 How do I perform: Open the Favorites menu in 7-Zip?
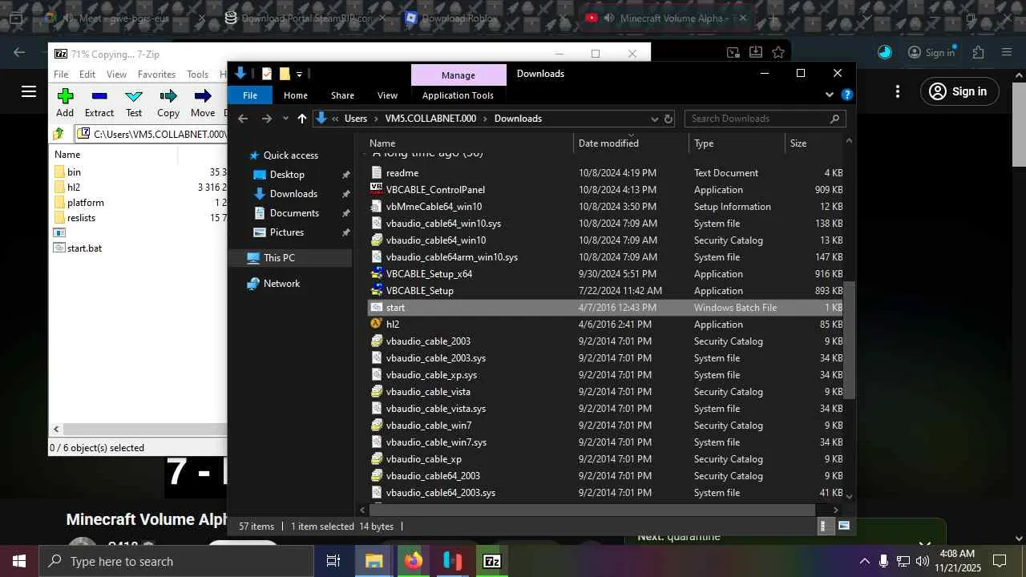coord(156,75)
